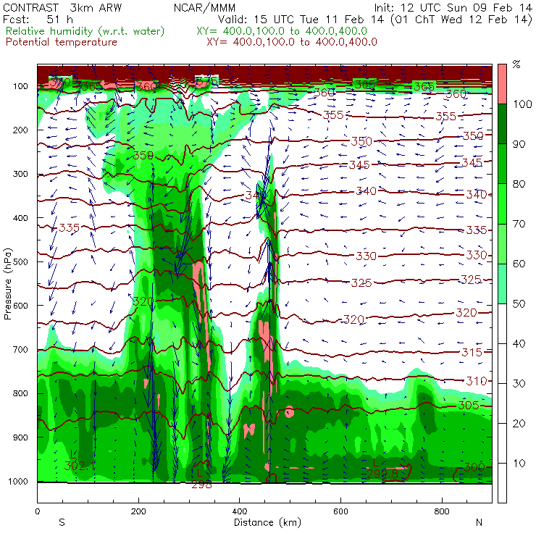Click the pink above-100% colorbar segment
The width and height of the screenshot is (536, 536).
tap(502, 84)
